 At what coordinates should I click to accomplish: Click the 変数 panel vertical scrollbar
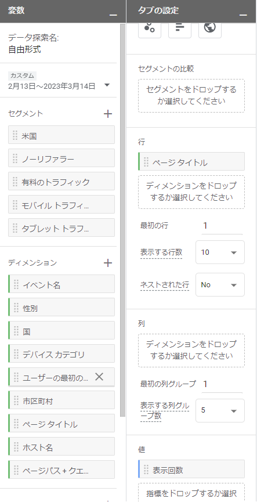coord(122,221)
